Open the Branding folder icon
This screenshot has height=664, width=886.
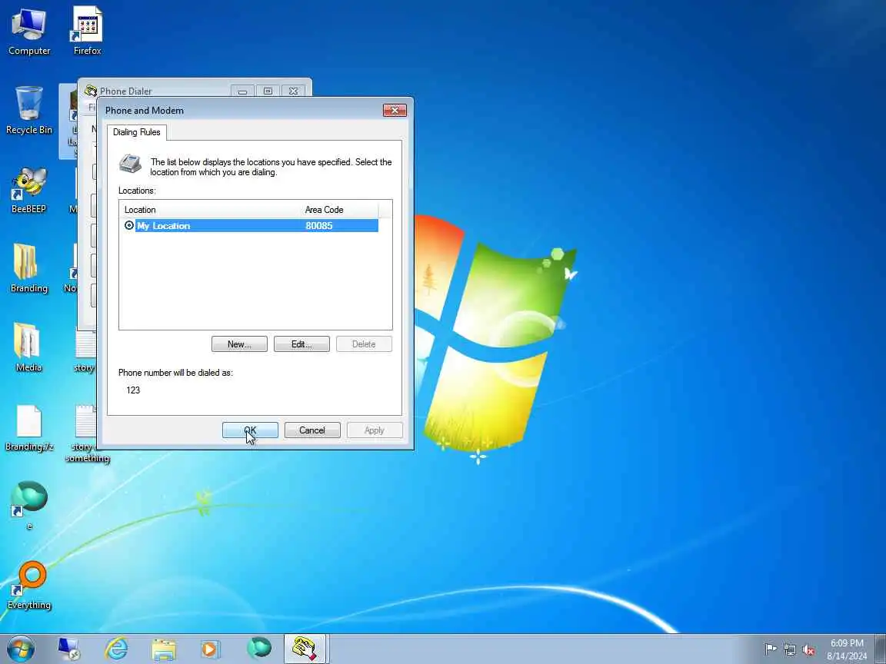coord(28,269)
